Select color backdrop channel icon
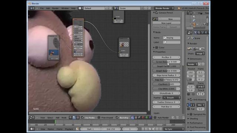 [136, 117]
